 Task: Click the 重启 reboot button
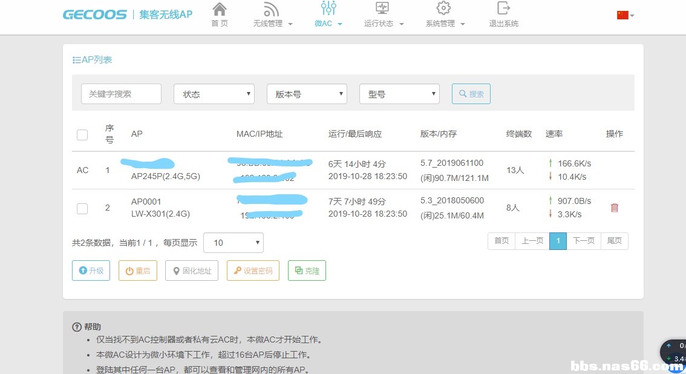pos(138,271)
